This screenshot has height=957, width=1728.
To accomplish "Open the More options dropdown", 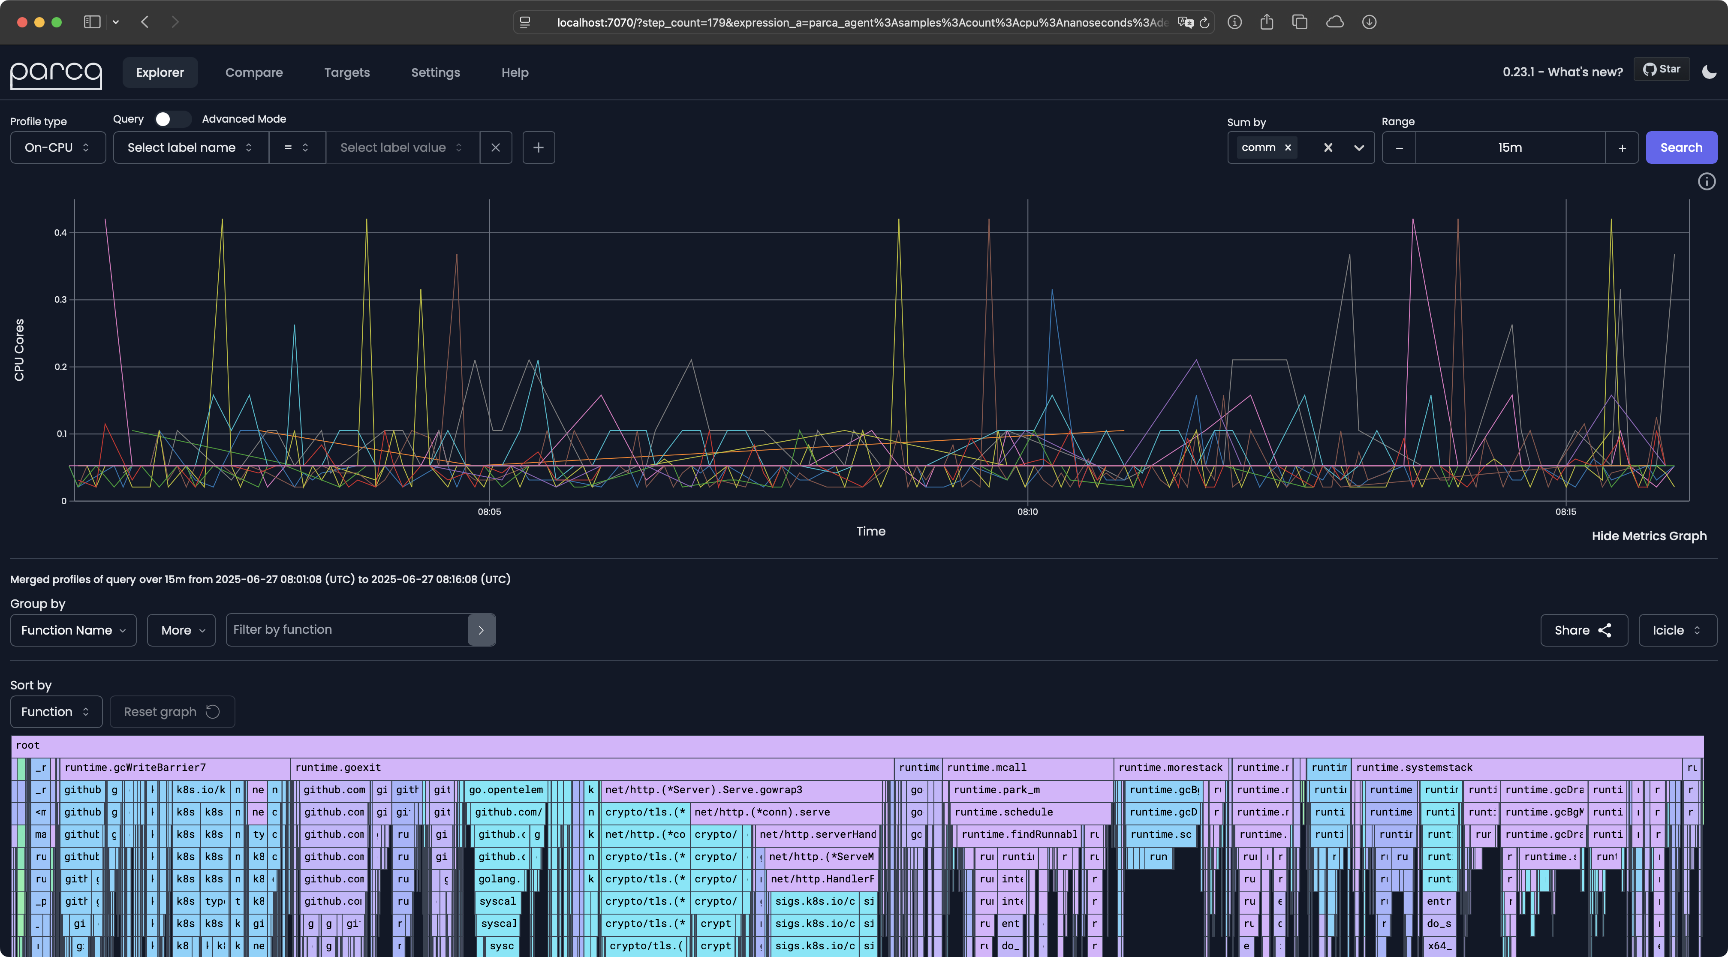I will (181, 630).
